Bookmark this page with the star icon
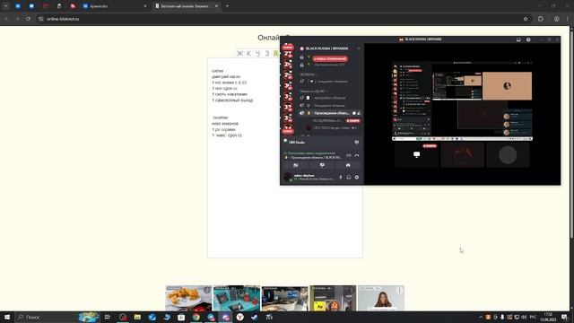The height and width of the screenshot is (323, 574). 526,19
